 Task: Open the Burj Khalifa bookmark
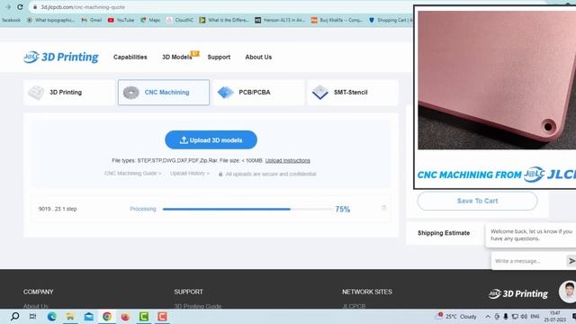pyautogui.click(x=337, y=20)
